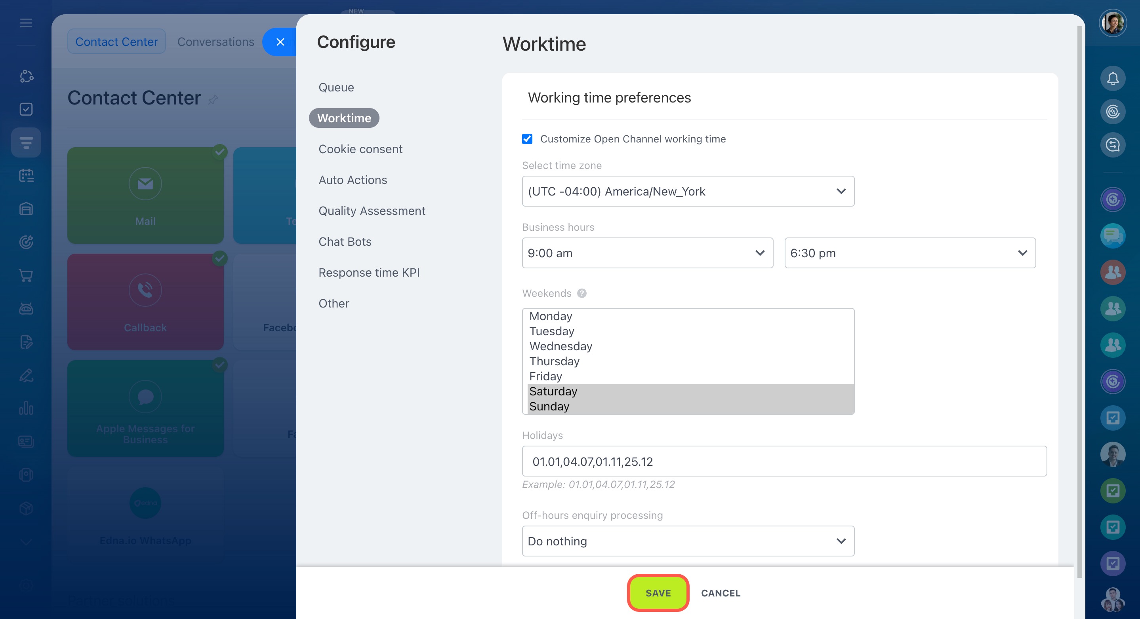1140x619 pixels.
Task: Open the Auto Actions section
Action: 353,180
